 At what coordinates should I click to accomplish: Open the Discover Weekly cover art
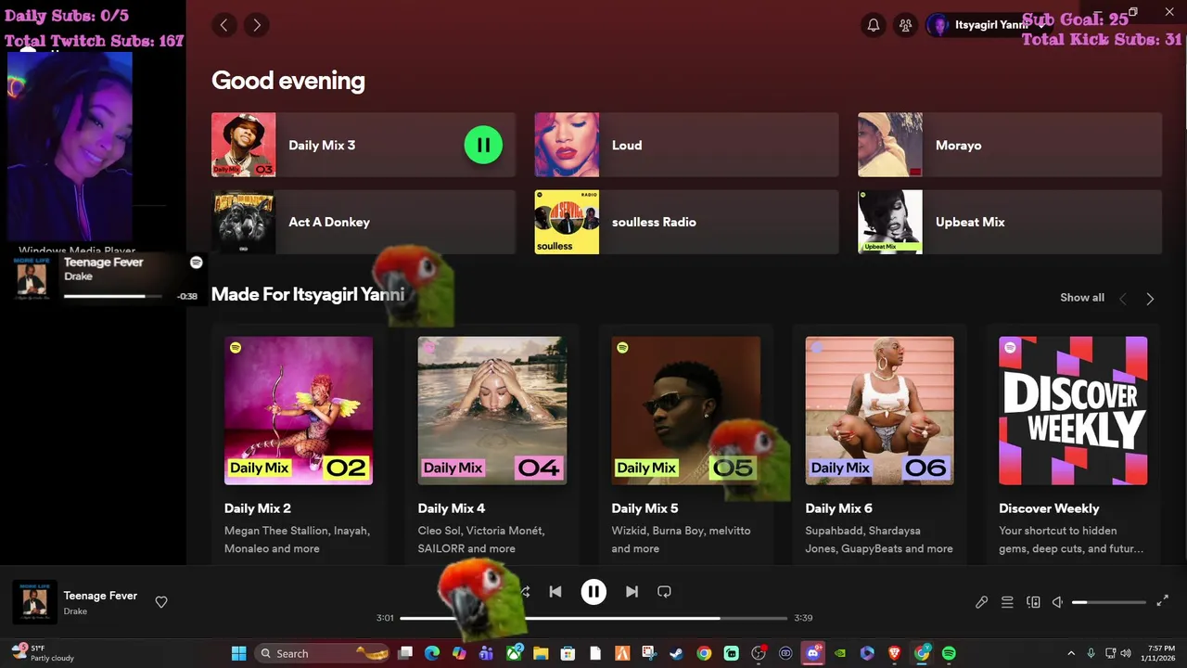tap(1073, 410)
